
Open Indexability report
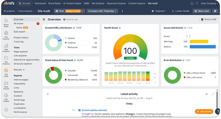pos(20,84)
